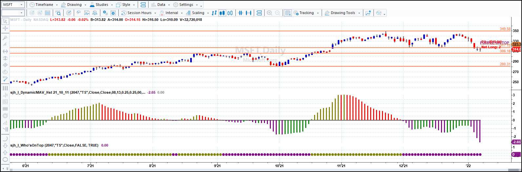Expand the Tracking dropdown arrow
522x172 pixels.
coord(318,13)
